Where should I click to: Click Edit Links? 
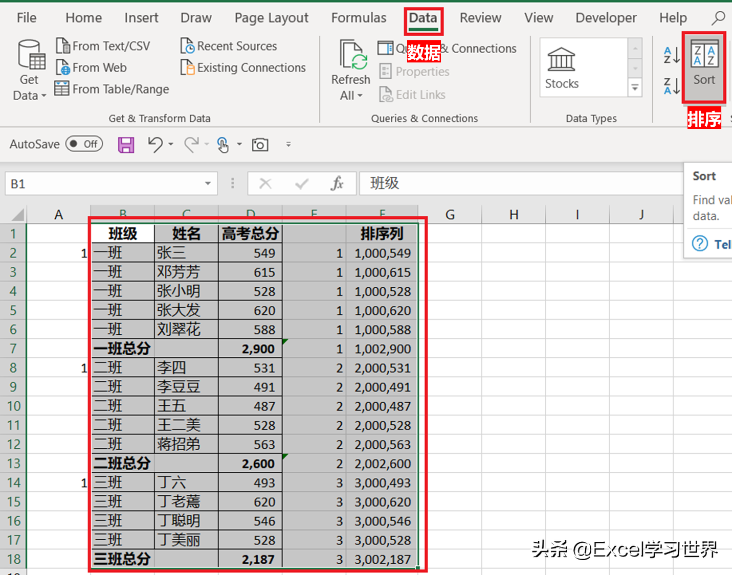[412, 95]
